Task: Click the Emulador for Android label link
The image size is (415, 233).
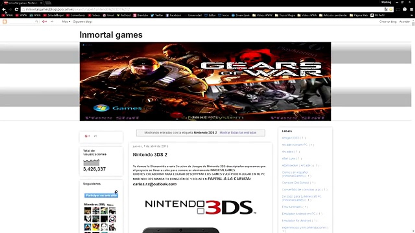Action: pos(300,221)
